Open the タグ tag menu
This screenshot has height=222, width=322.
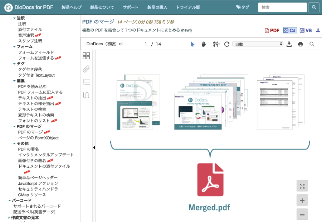click(x=243, y=7)
